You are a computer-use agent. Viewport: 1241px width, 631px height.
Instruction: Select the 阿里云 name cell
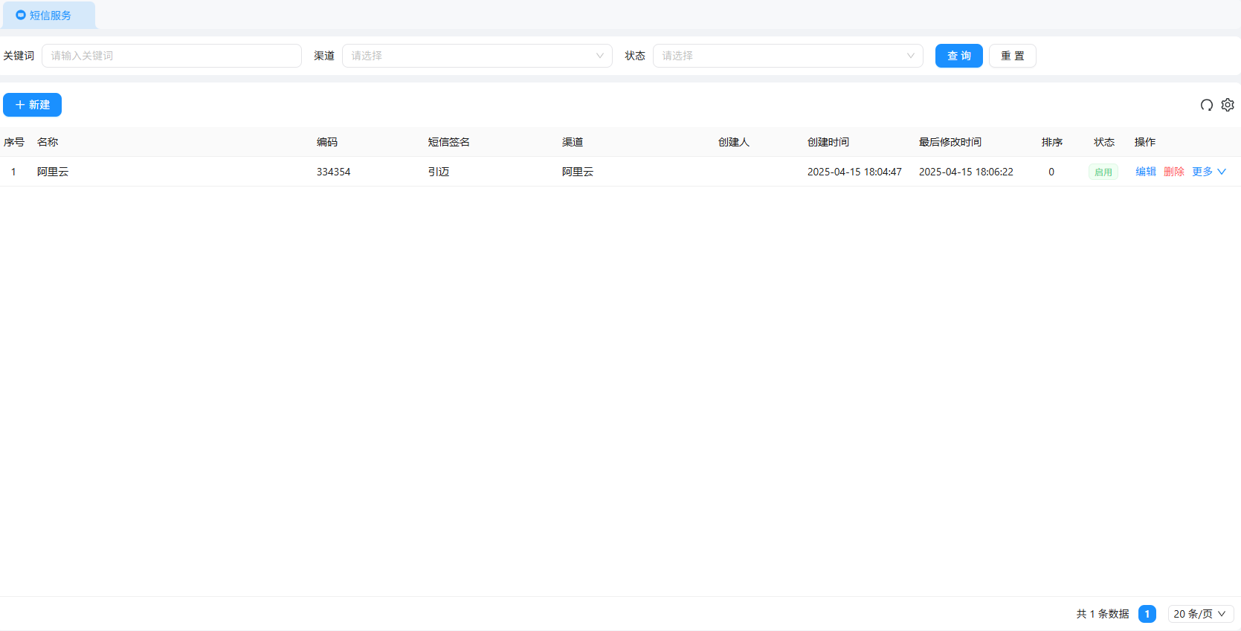coord(53,172)
